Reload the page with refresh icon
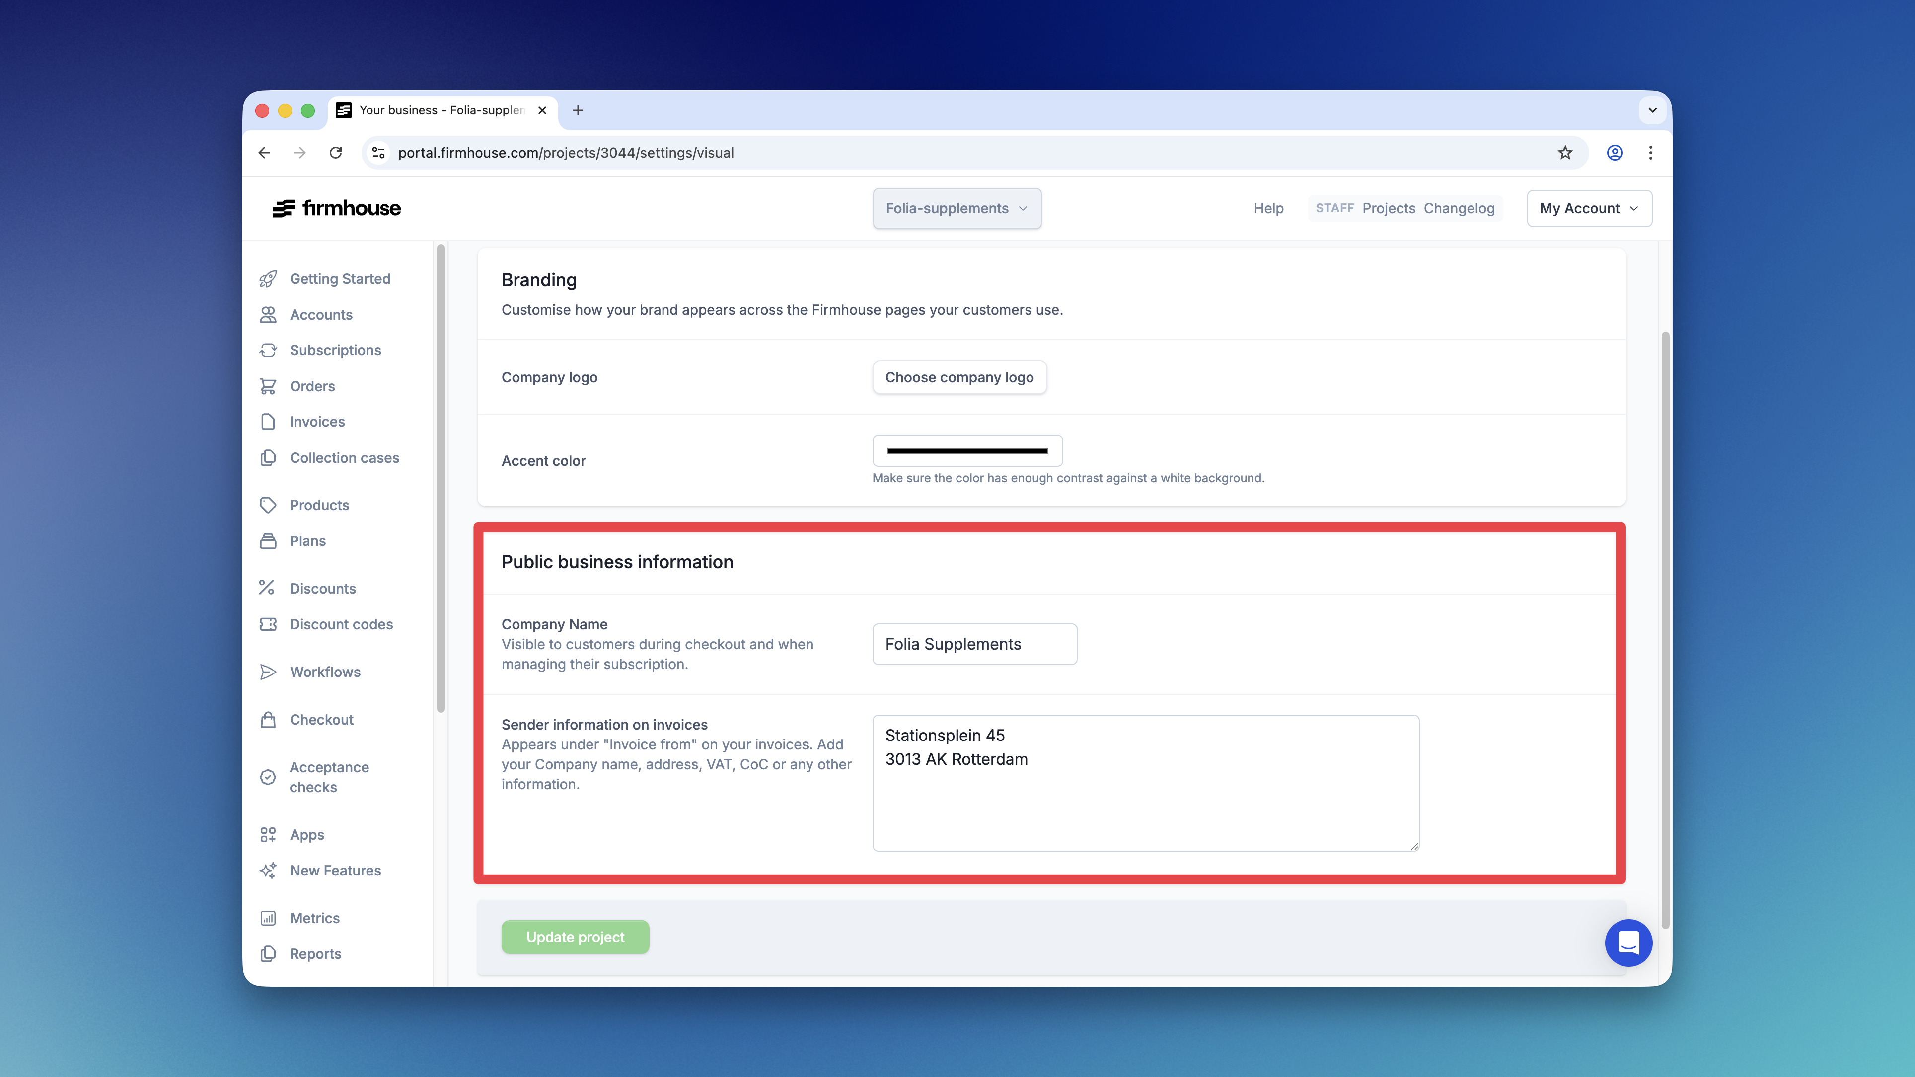 pos(336,153)
